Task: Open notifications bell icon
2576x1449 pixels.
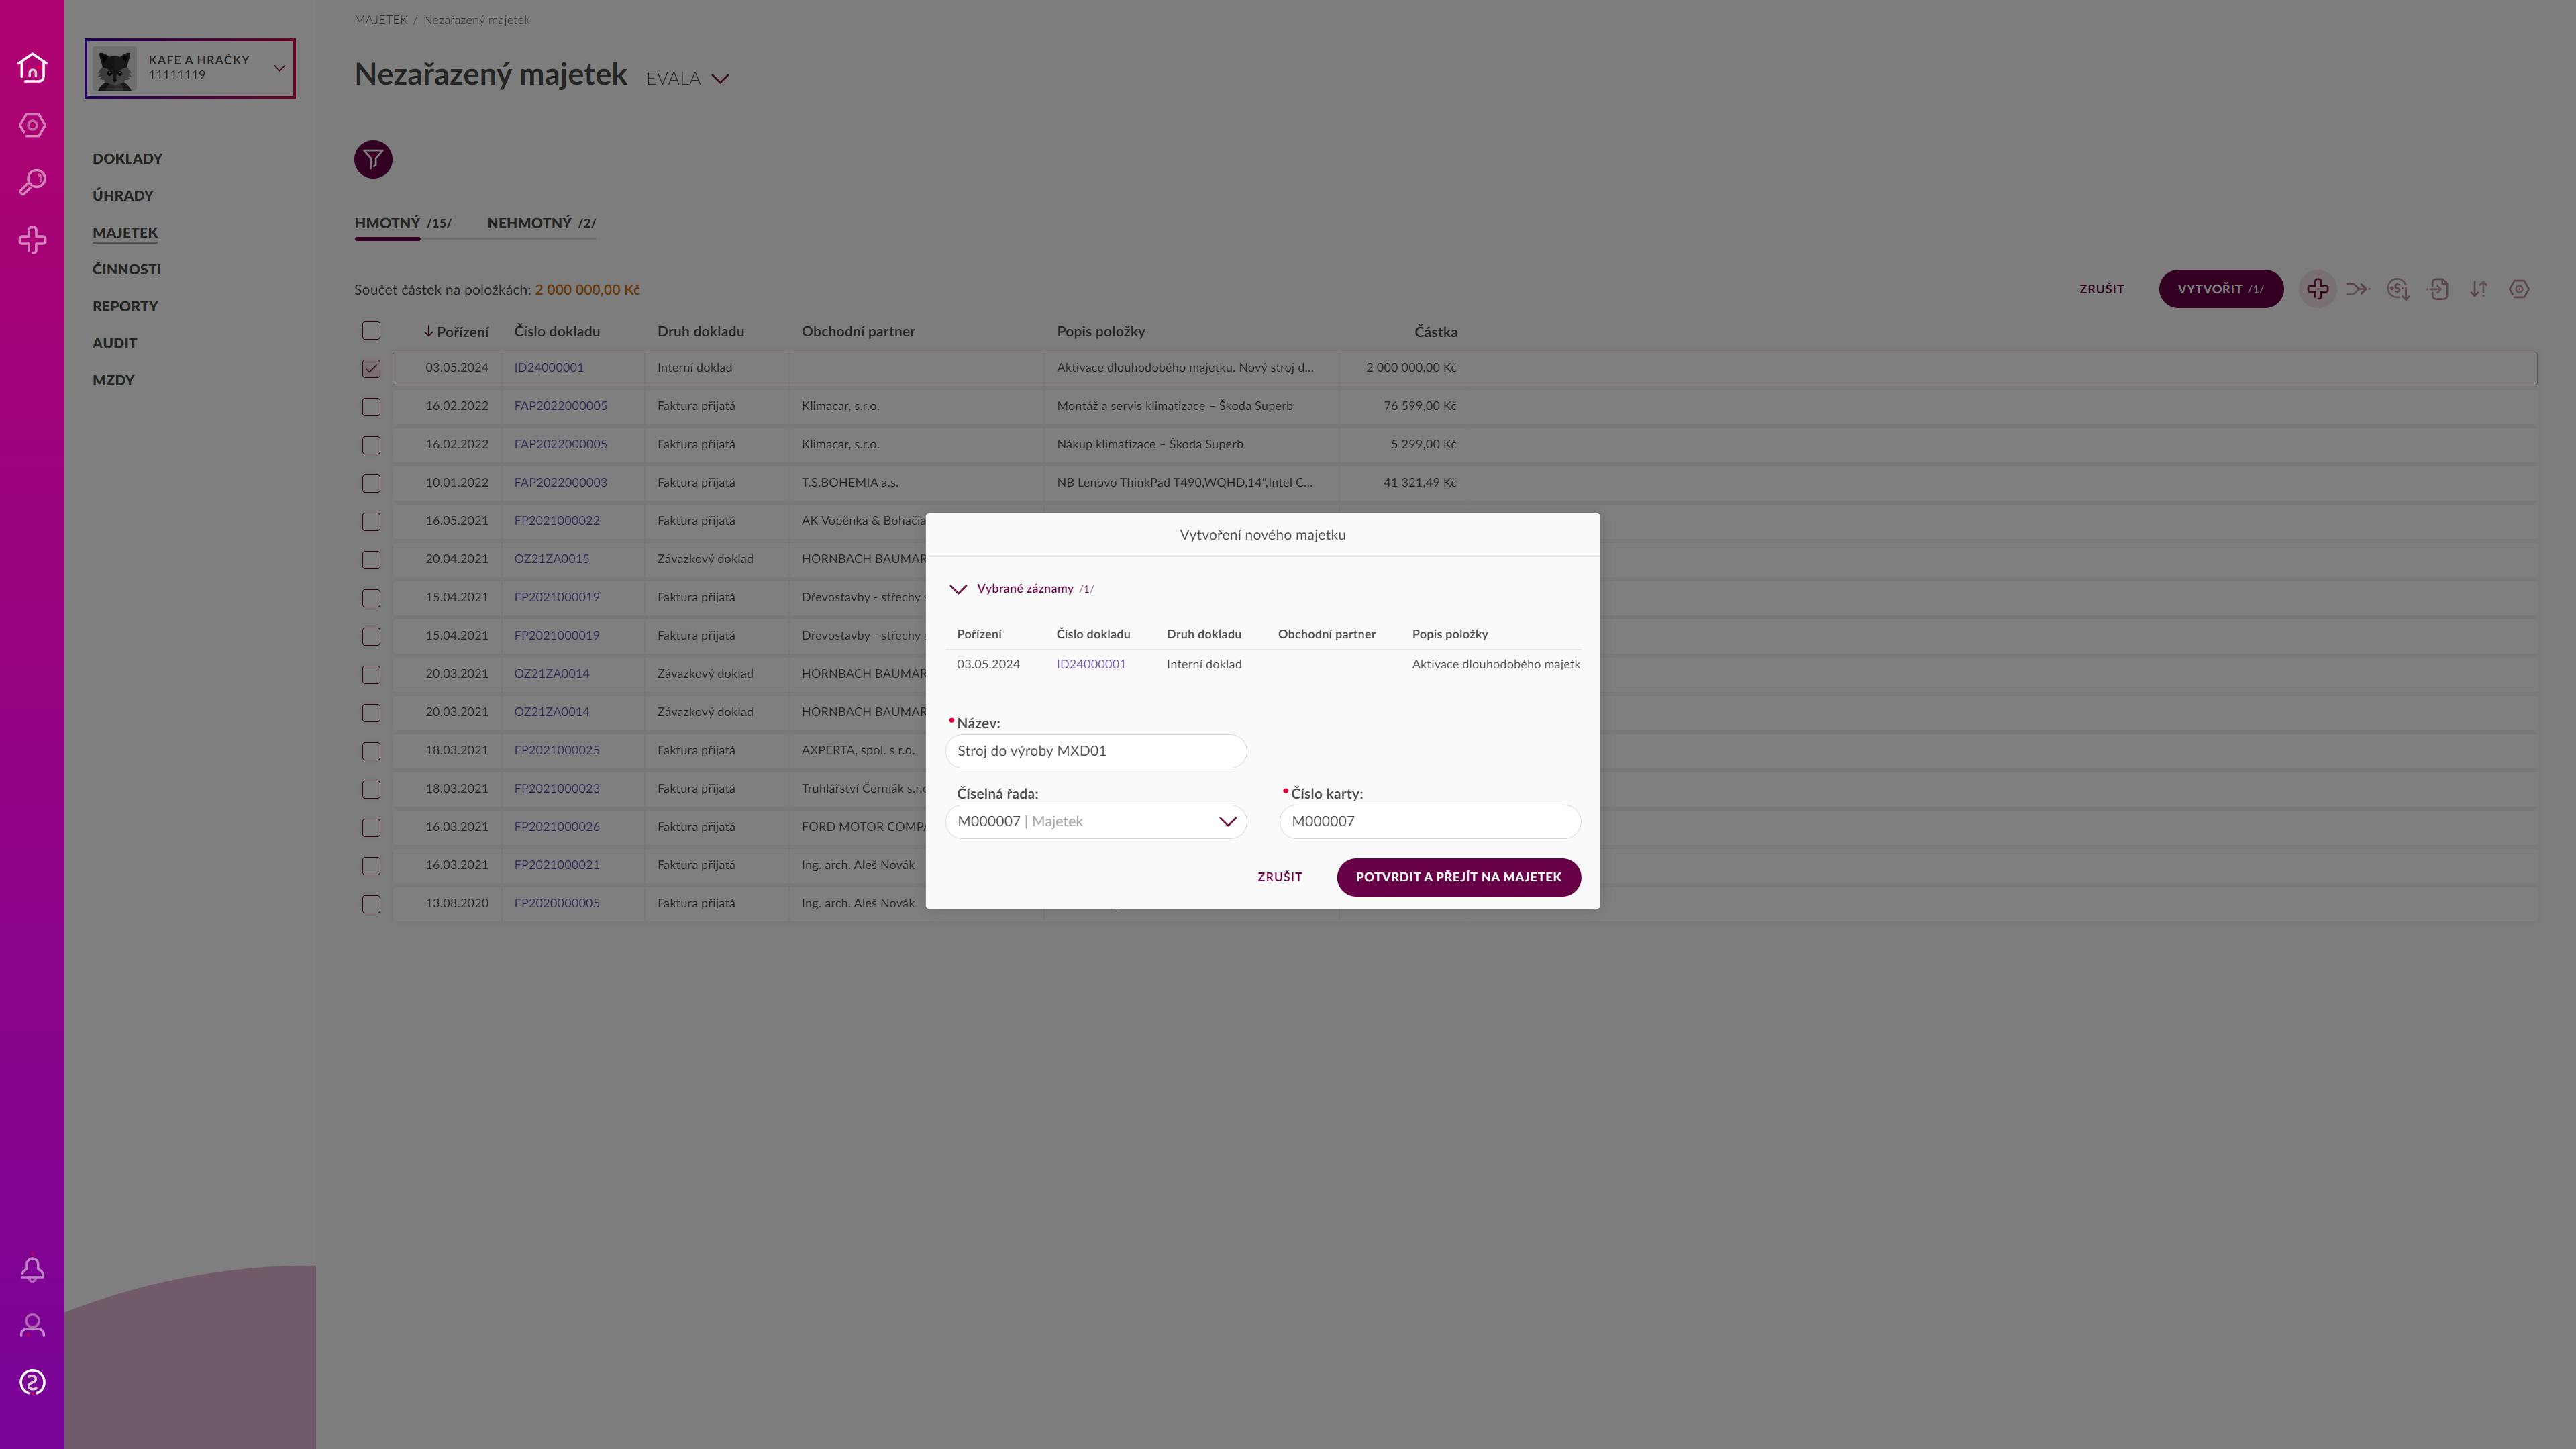Action: coord(32,1269)
